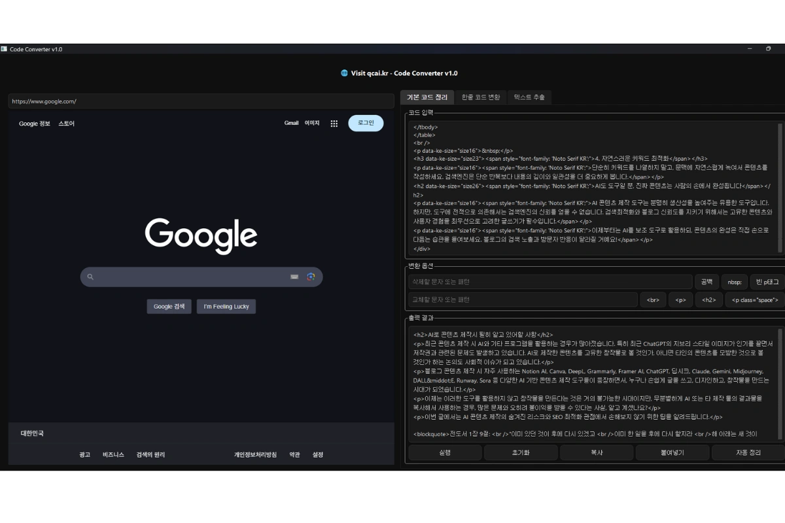Click the <h2> tag option button

pyautogui.click(x=708, y=300)
